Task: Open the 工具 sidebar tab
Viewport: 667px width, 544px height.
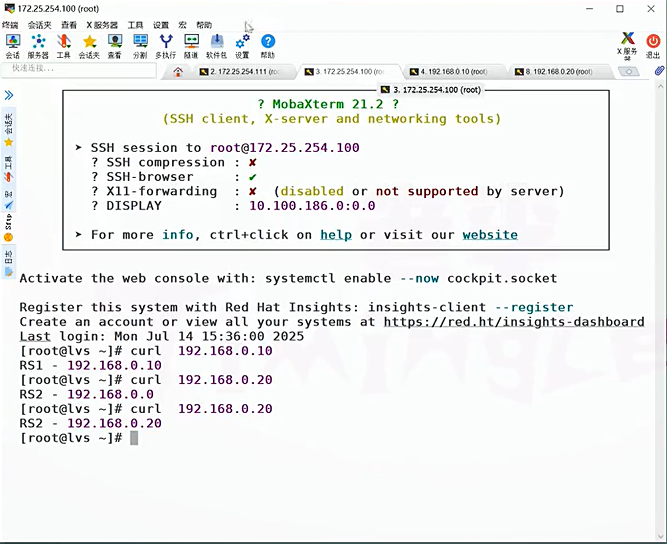Action: click(x=9, y=169)
